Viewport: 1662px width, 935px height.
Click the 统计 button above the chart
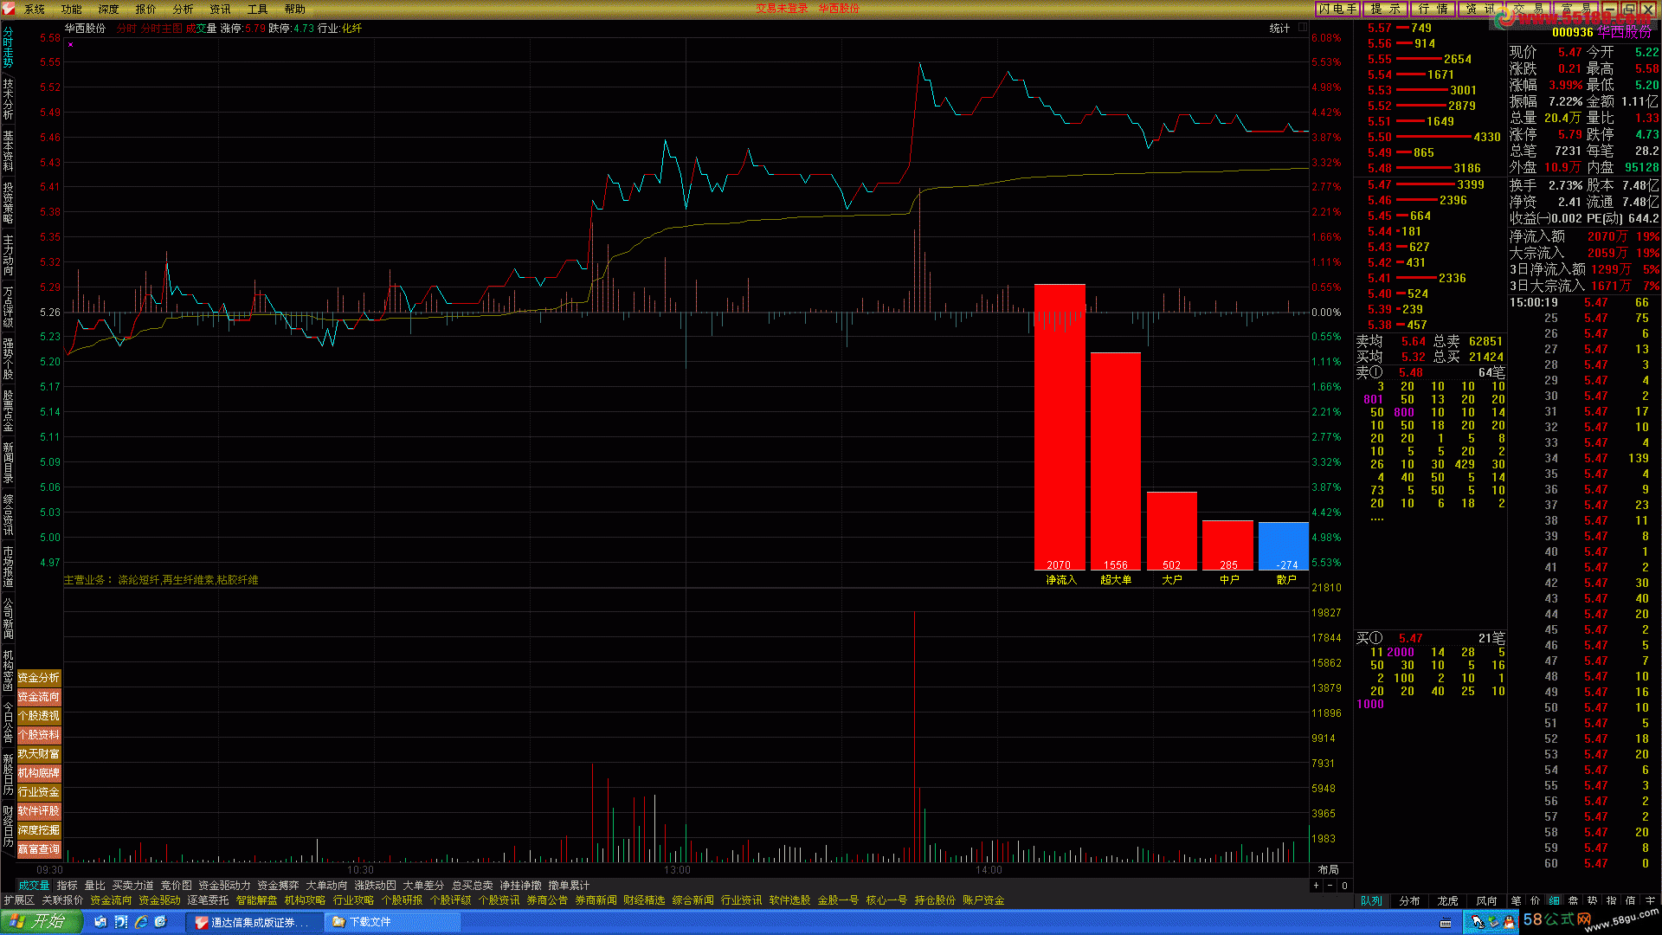click(1279, 29)
